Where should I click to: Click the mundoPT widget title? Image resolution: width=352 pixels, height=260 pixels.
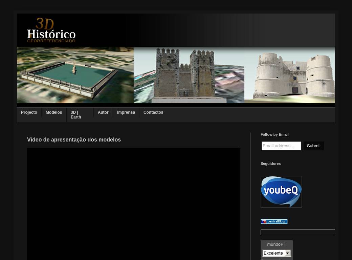point(277,244)
